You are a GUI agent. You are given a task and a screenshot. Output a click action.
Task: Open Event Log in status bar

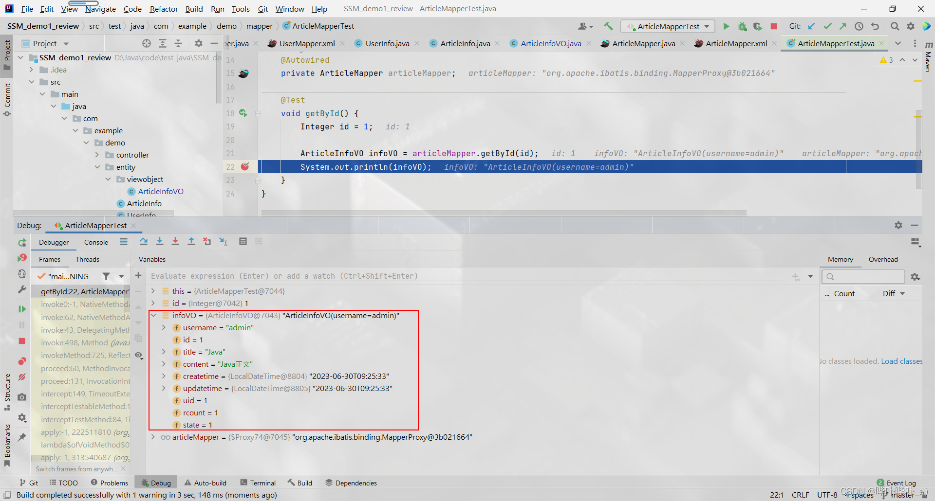click(x=897, y=483)
